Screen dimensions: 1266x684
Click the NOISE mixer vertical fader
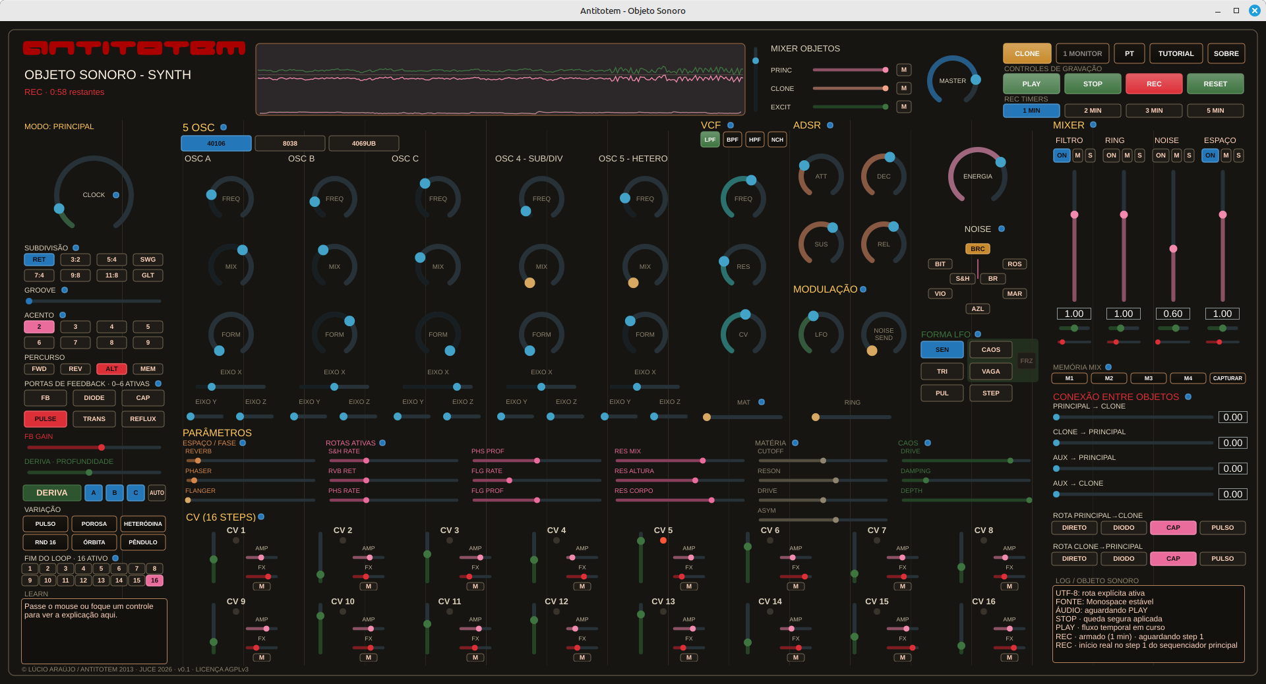click(x=1173, y=236)
